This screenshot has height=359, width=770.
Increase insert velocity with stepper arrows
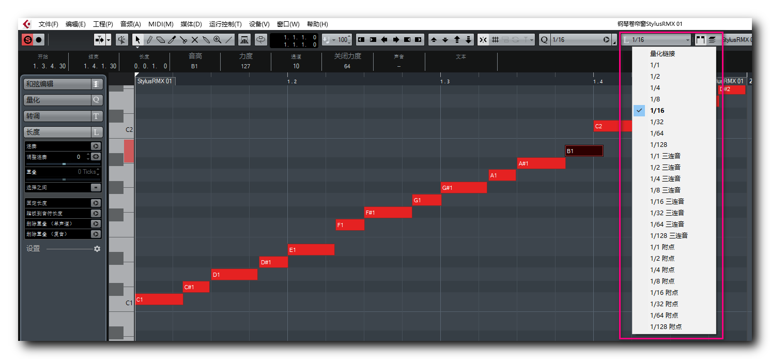click(349, 37)
